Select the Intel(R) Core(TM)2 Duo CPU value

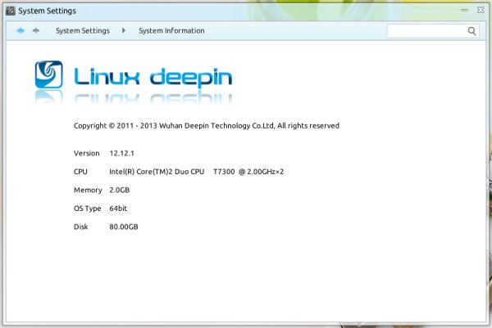[197, 172]
